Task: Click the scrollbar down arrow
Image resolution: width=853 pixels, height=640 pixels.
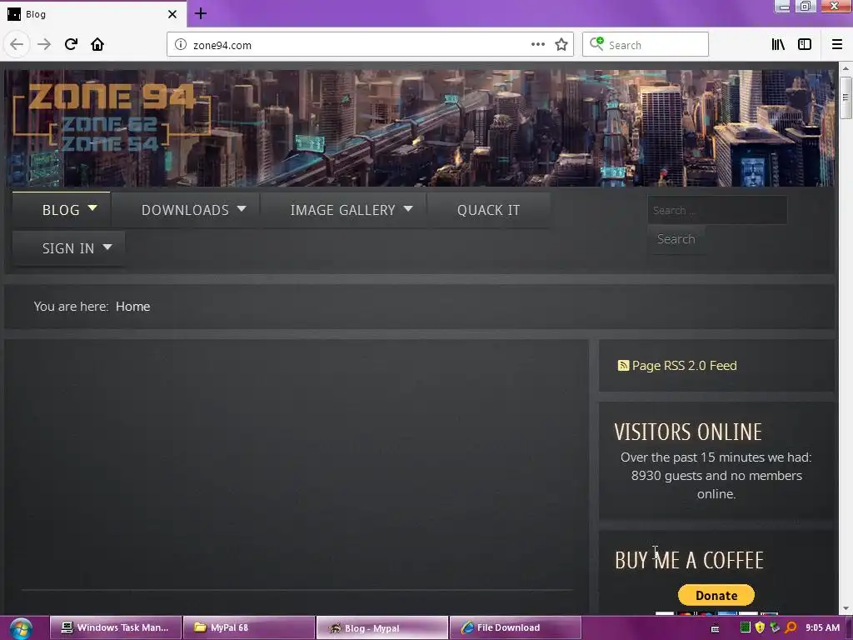Action: [845, 608]
